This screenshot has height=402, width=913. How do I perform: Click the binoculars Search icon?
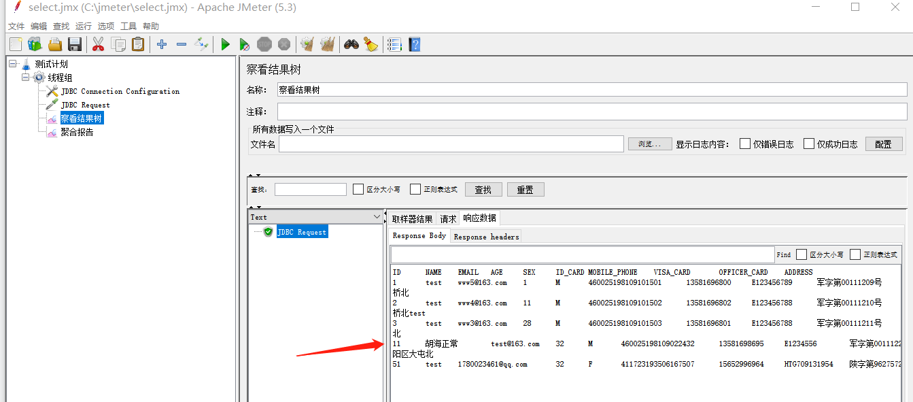point(351,44)
